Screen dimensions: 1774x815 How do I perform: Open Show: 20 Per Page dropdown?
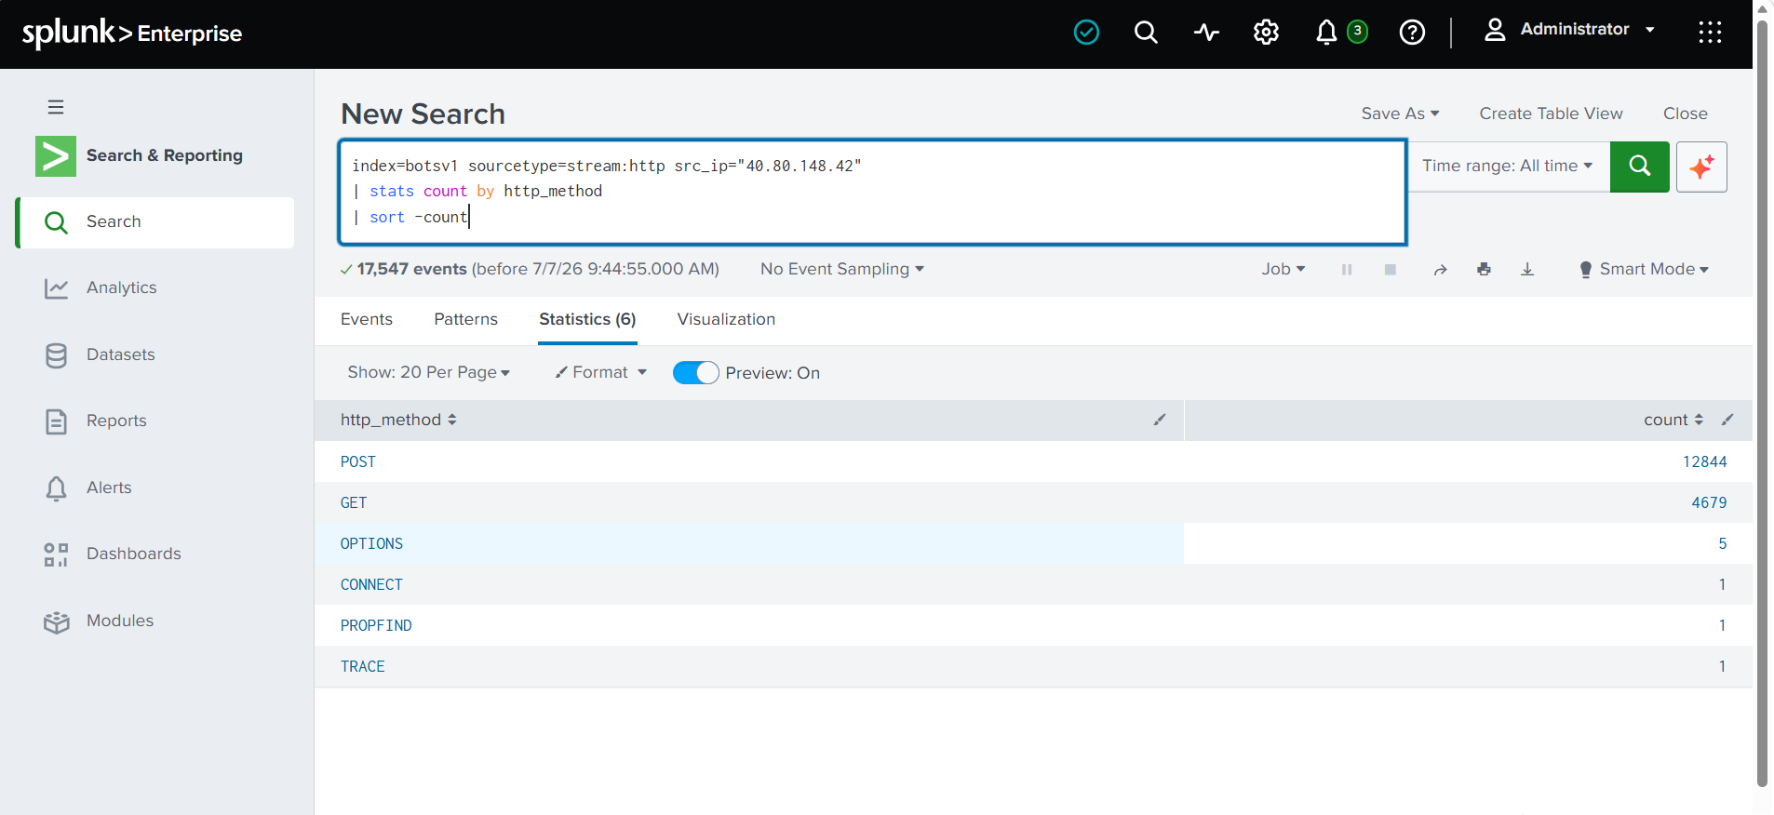coord(428,372)
